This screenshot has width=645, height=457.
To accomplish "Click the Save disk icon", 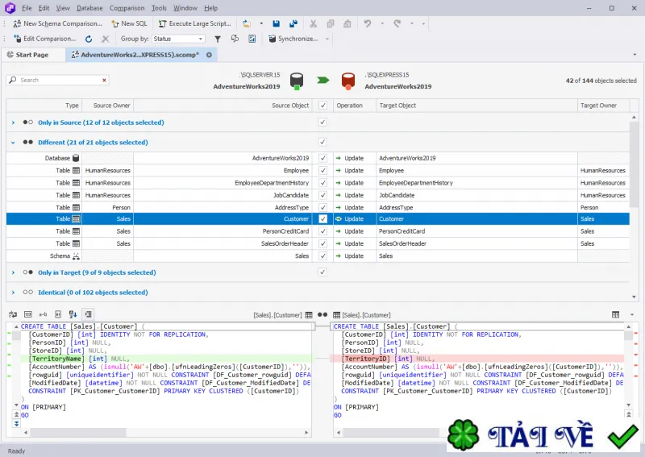I will 277,23.
